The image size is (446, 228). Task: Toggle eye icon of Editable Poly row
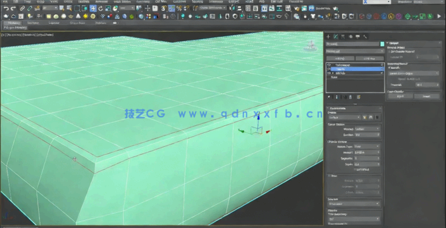[329, 73]
